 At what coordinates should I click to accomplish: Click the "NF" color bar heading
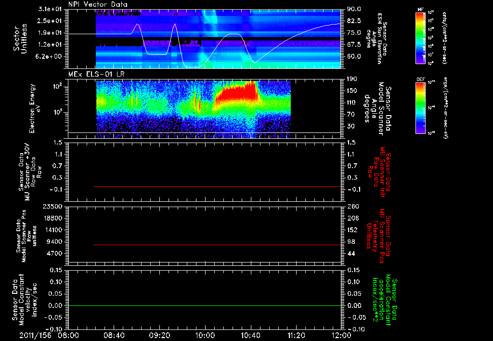(420, 10)
